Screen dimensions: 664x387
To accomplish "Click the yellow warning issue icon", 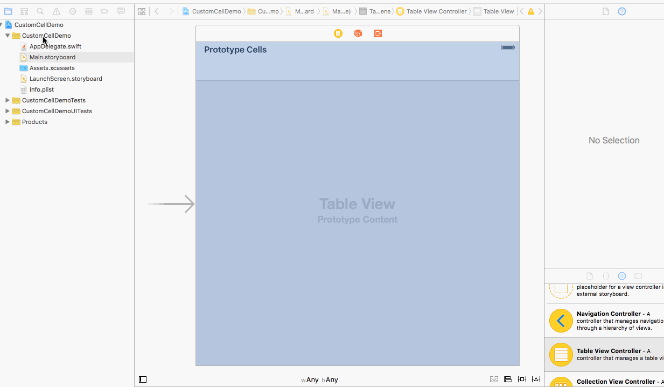I will (531, 11).
